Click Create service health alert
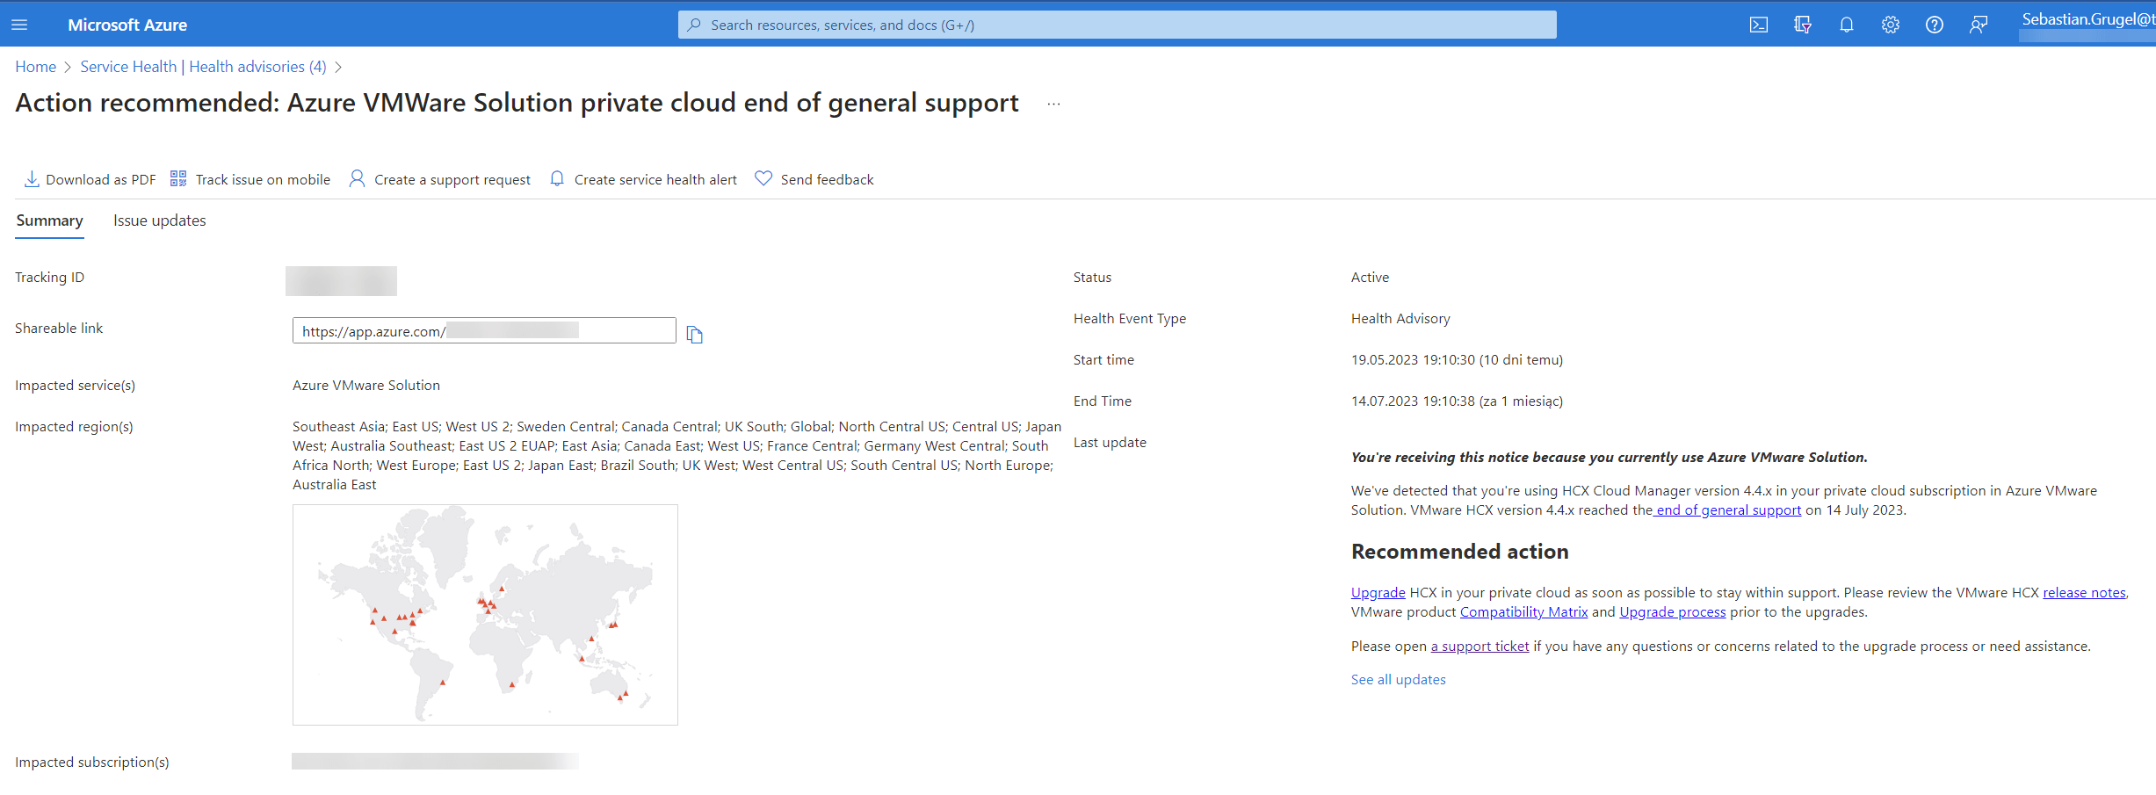 643,179
